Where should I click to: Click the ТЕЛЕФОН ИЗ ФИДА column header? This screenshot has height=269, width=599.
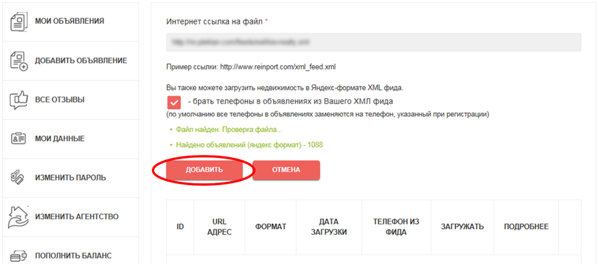click(x=396, y=227)
